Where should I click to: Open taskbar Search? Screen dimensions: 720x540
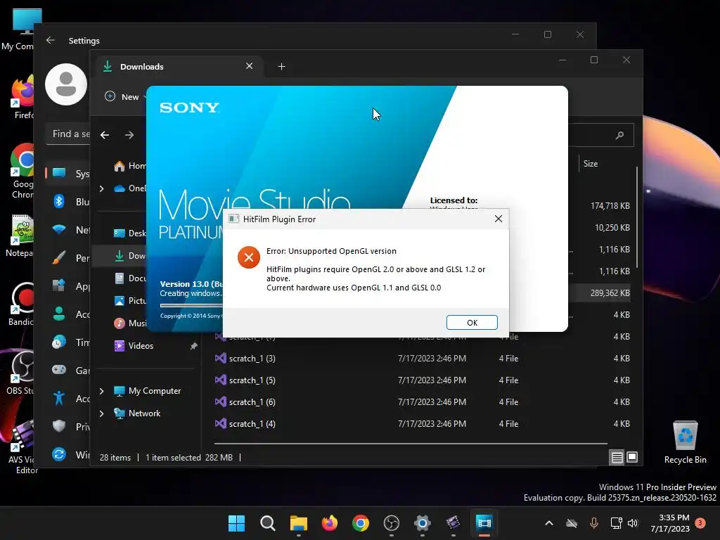pyautogui.click(x=267, y=523)
